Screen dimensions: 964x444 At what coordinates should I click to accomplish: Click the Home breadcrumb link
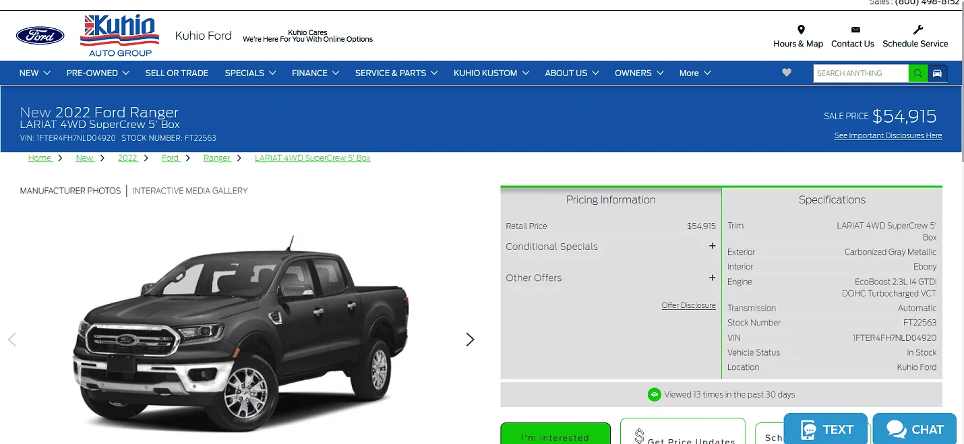pos(40,158)
